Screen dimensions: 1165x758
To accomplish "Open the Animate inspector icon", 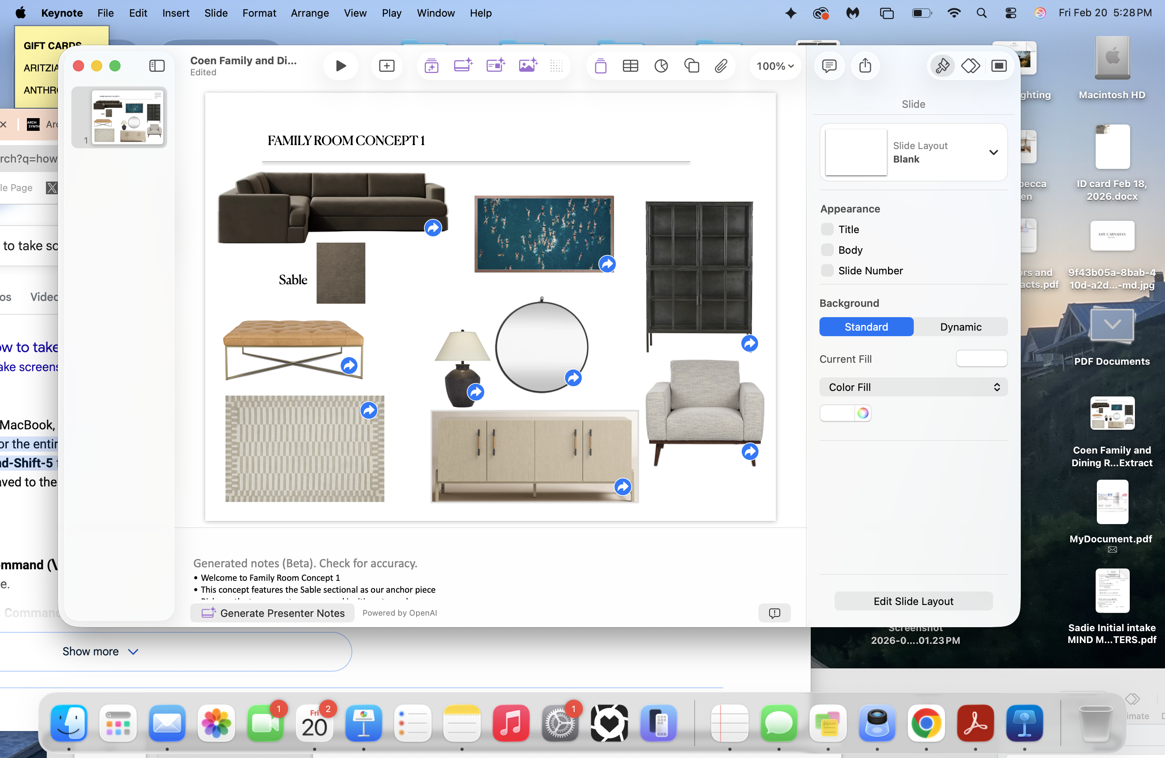I will 970,66.
